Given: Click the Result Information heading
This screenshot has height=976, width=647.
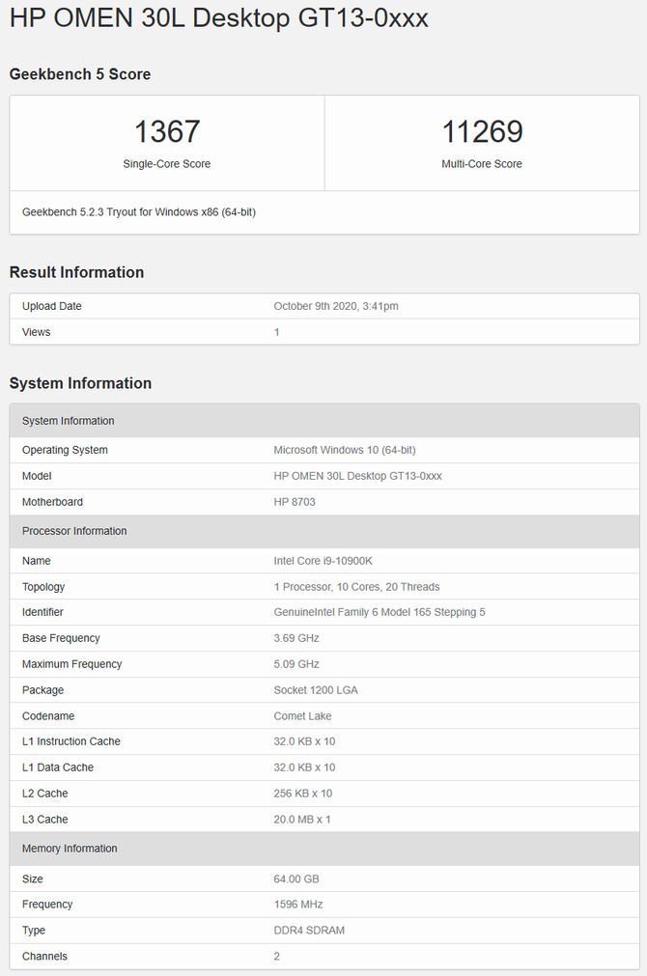Looking at the screenshot, I should pyautogui.click(x=76, y=272).
